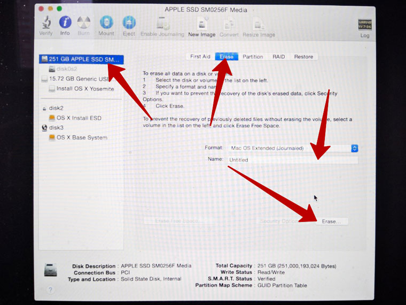
Task: Click the OS X Install ESD volume icon
Action: coord(52,118)
